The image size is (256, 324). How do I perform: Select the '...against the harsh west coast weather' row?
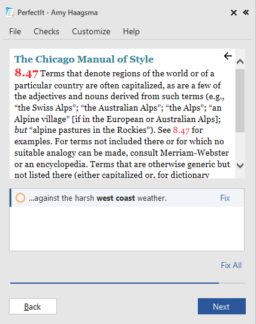click(127, 198)
